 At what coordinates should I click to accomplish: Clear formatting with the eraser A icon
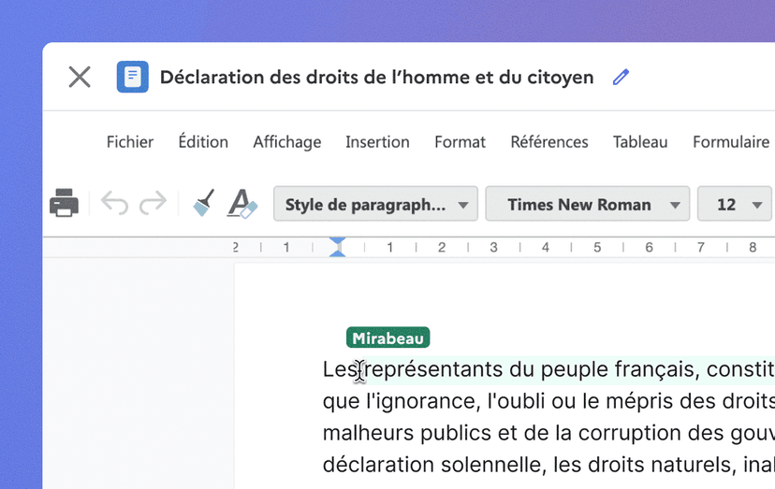coord(242,203)
